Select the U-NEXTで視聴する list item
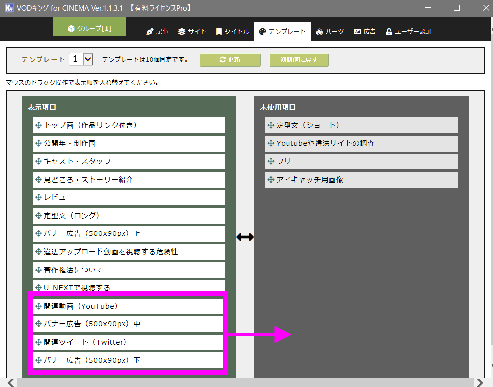The image size is (493, 387). click(128, 287)
